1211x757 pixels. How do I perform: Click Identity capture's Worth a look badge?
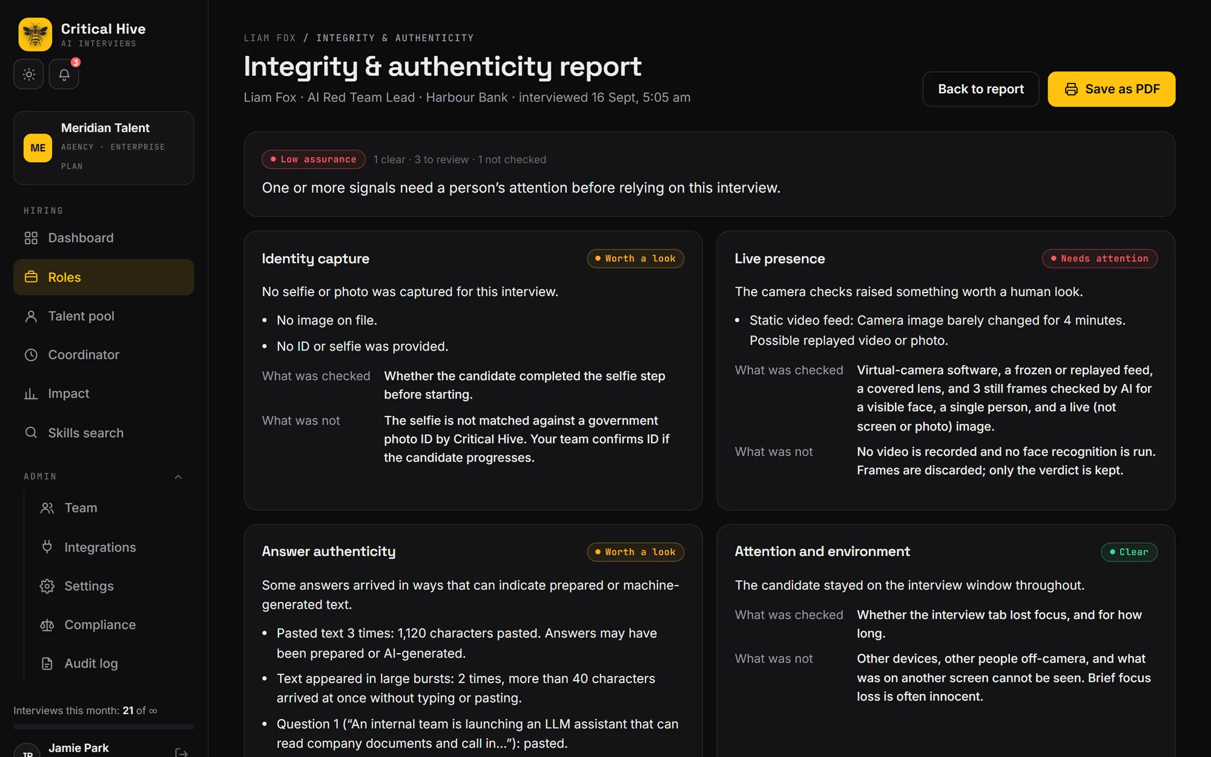pyautogui.click(x=635, y=259)
